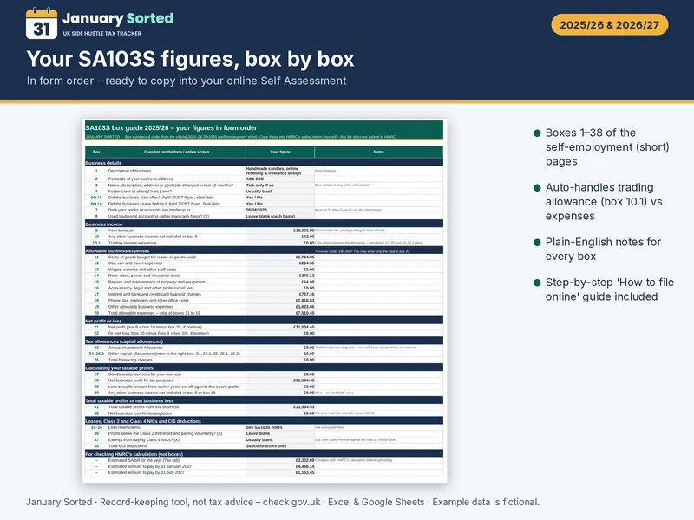Click the 'Box' column header

coord(96,152)
